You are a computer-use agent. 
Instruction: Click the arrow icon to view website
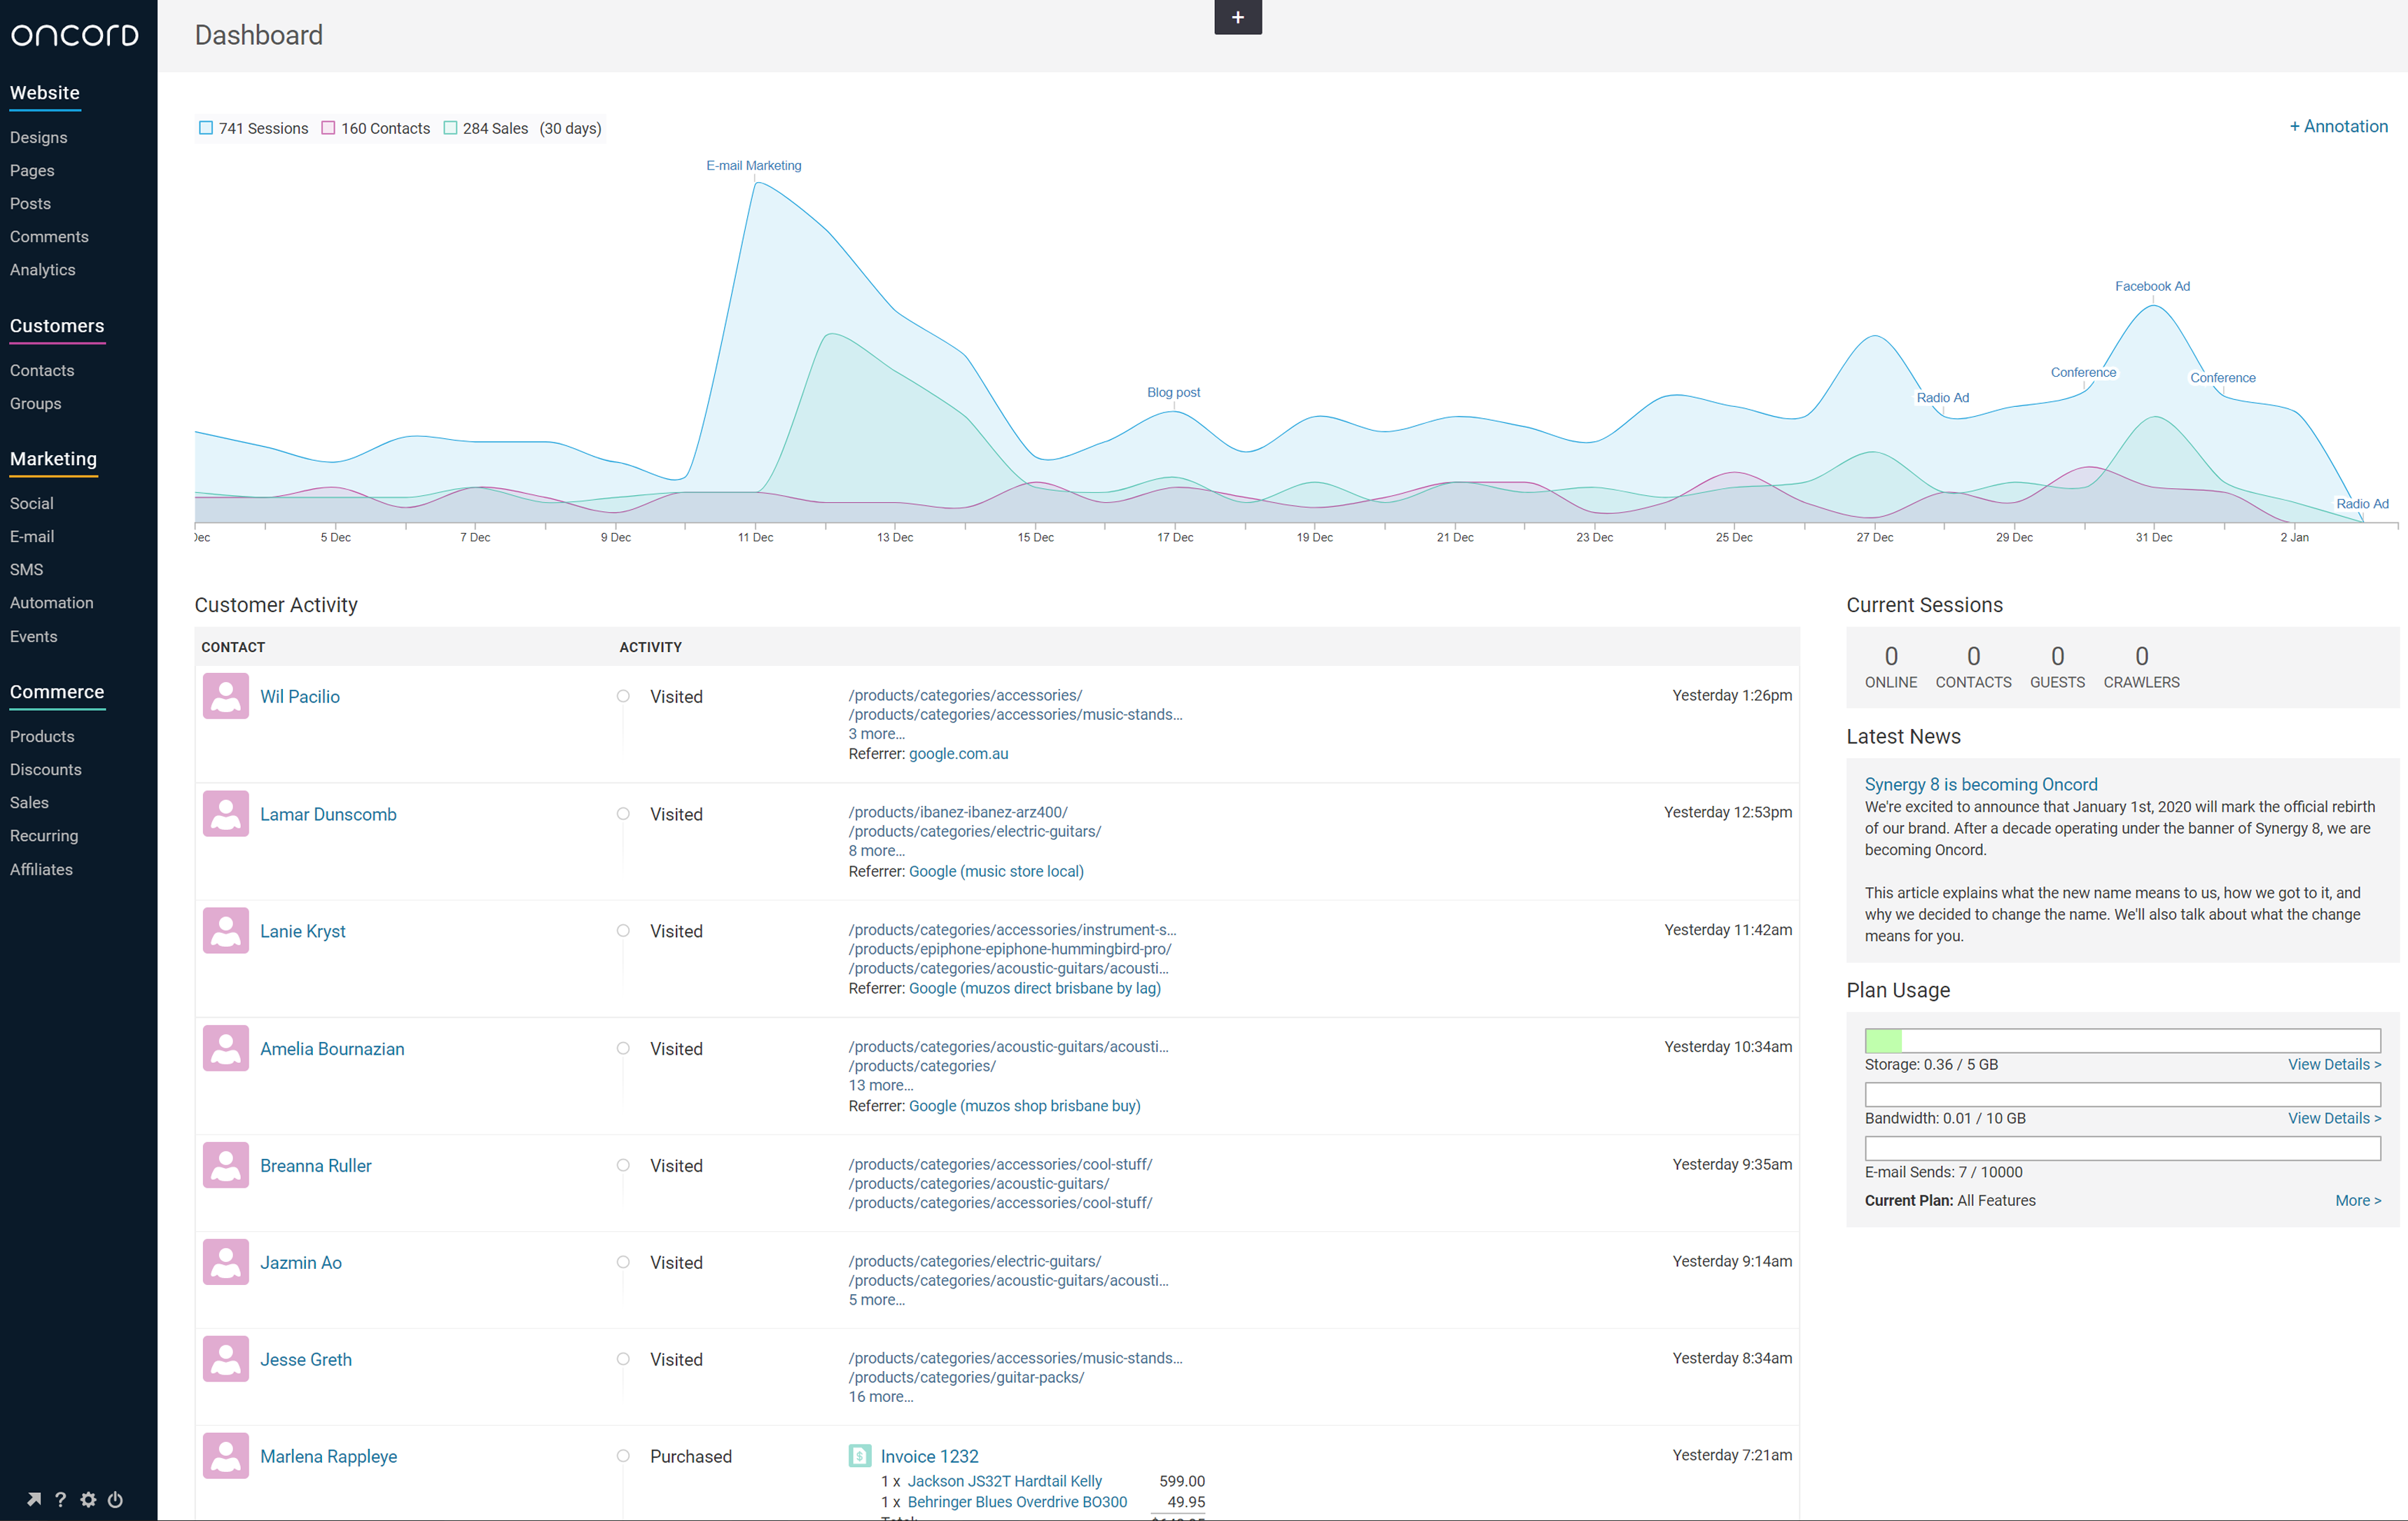(x=33, y=1499)
